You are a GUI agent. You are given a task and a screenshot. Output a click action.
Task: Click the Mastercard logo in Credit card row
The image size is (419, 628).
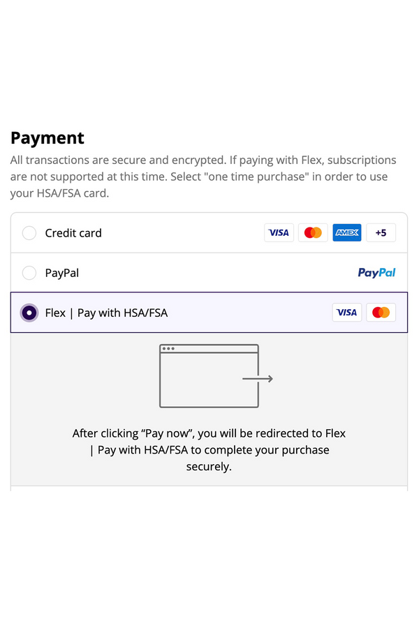313,233
